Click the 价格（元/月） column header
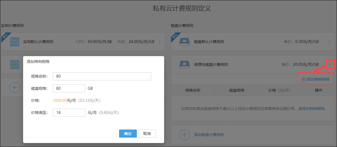 point(280,90)
